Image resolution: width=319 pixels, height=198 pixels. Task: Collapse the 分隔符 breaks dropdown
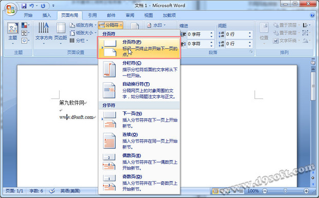(111, 25)
